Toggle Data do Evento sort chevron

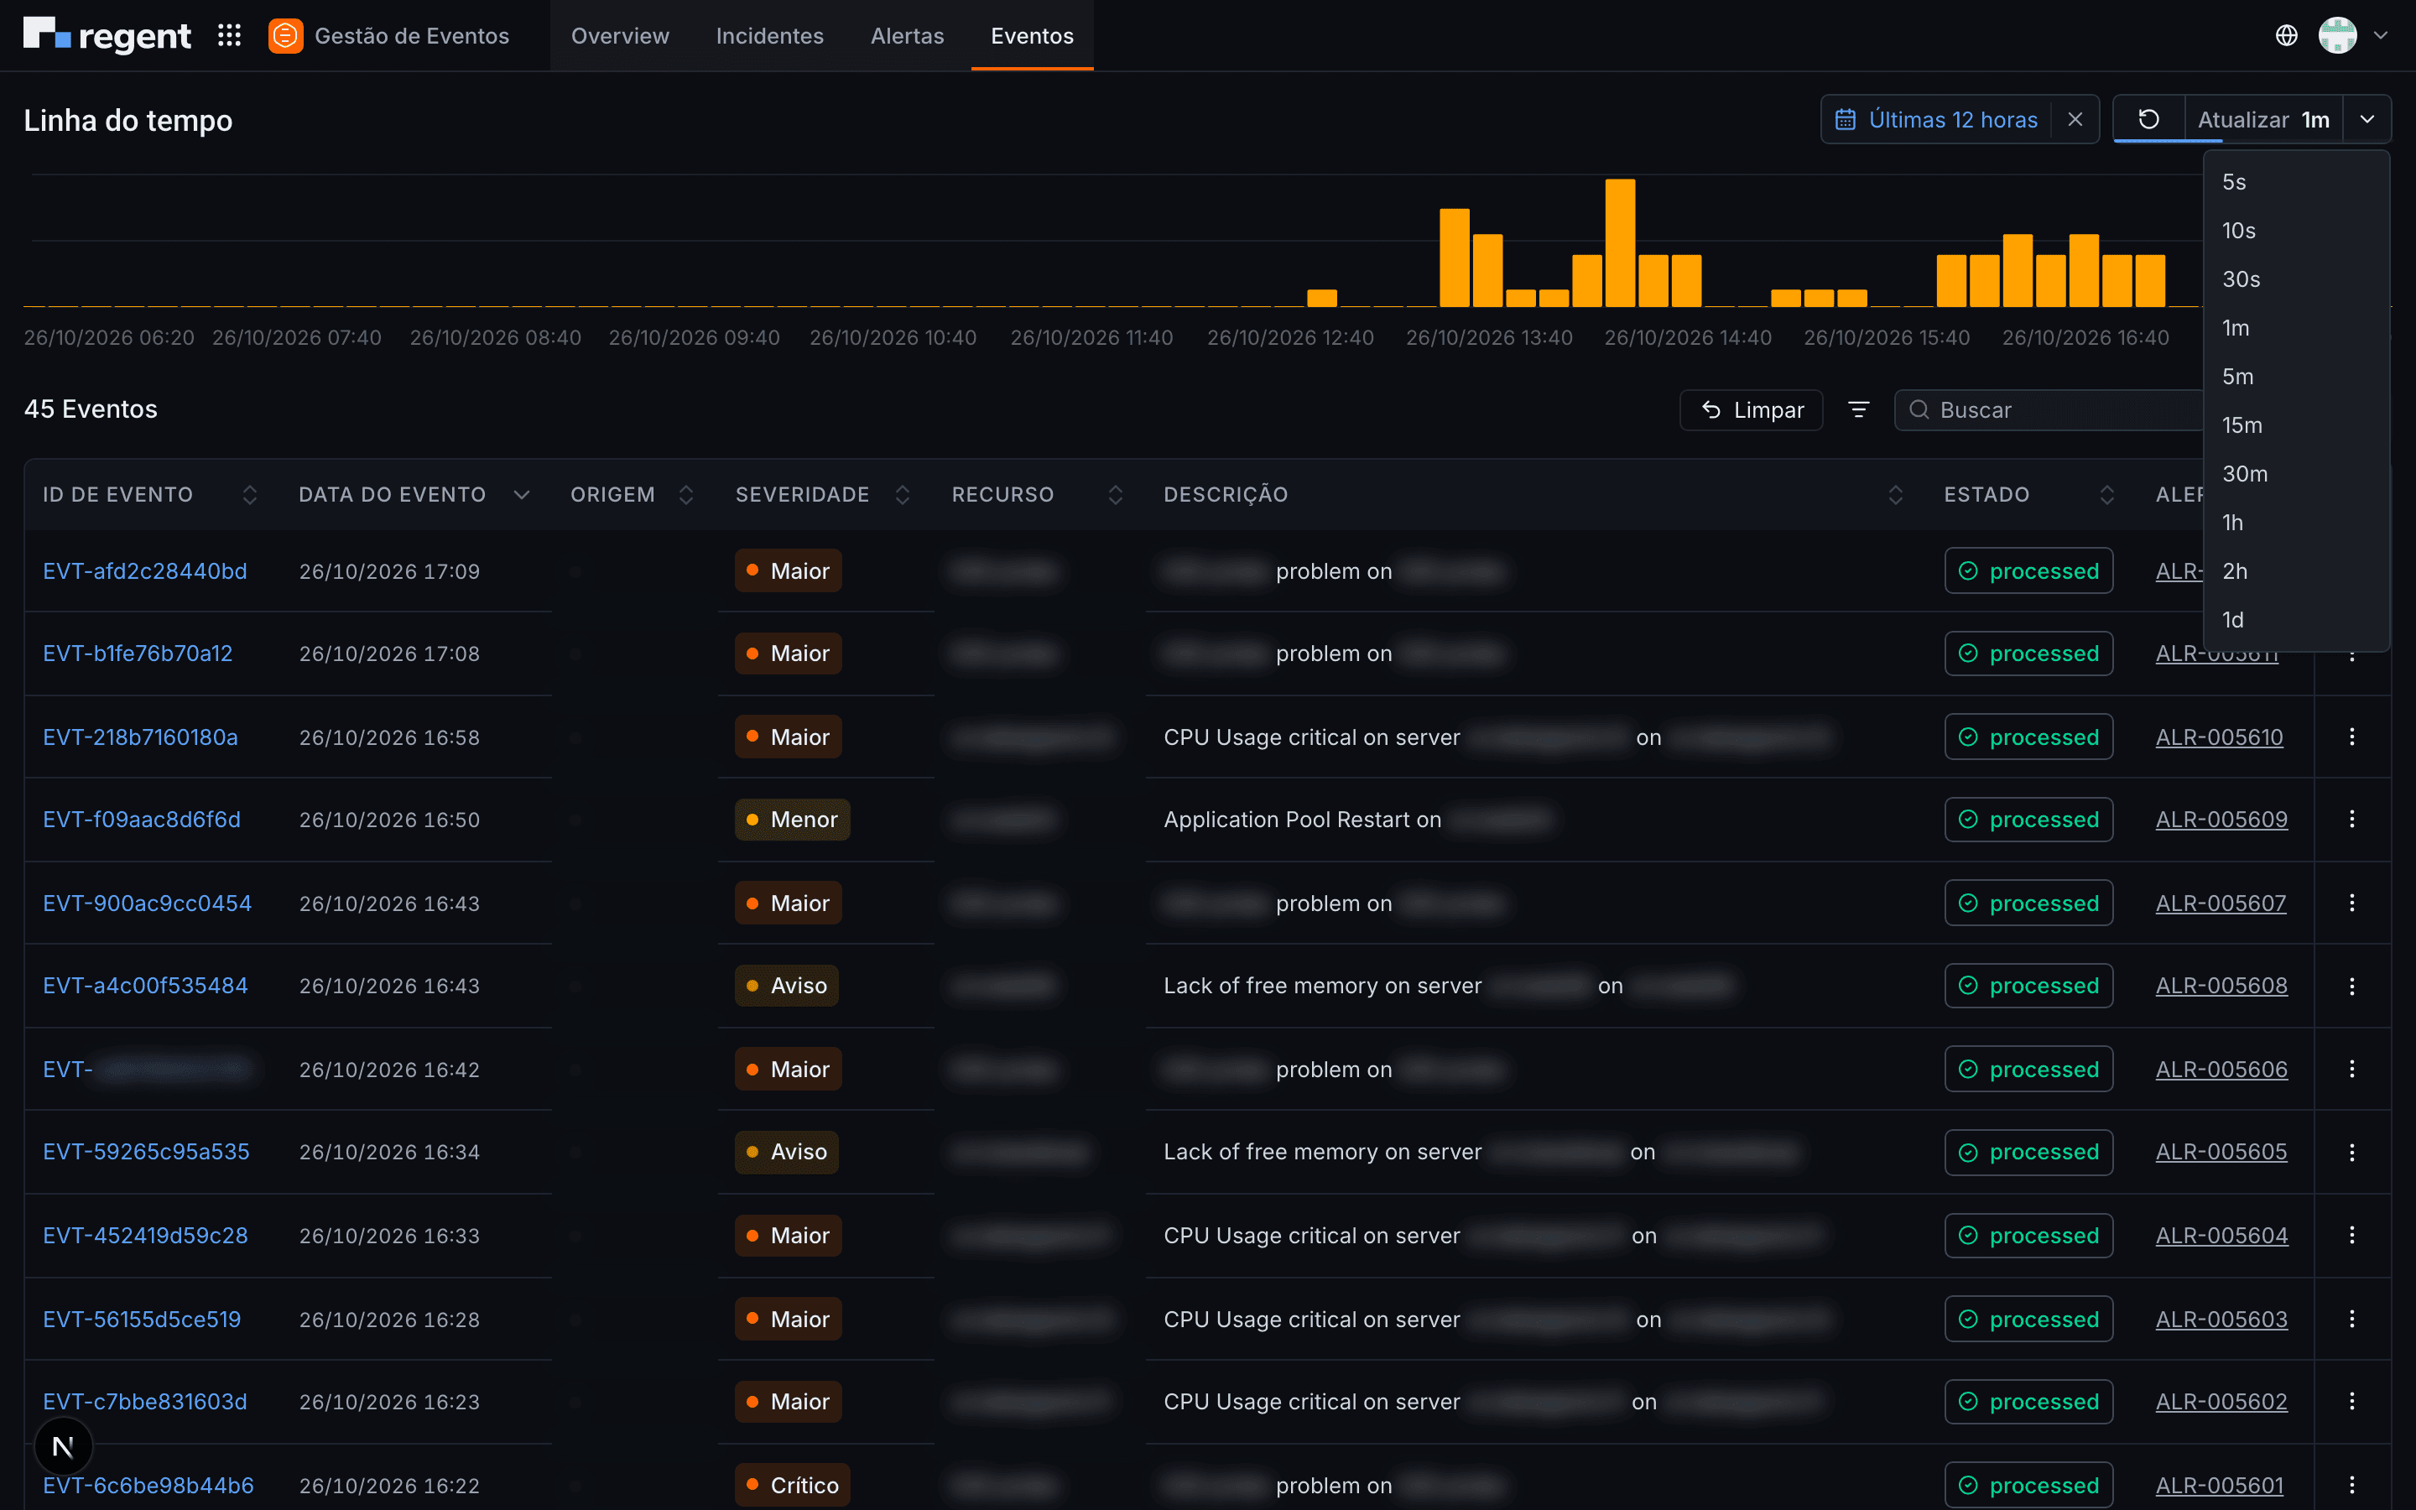521,495
